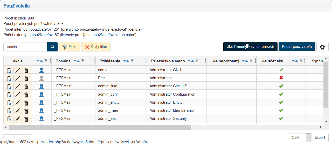Screen dimensions: 332x145
Task: Toggle green check active status for admin
Action: click(x=281, y=70)
